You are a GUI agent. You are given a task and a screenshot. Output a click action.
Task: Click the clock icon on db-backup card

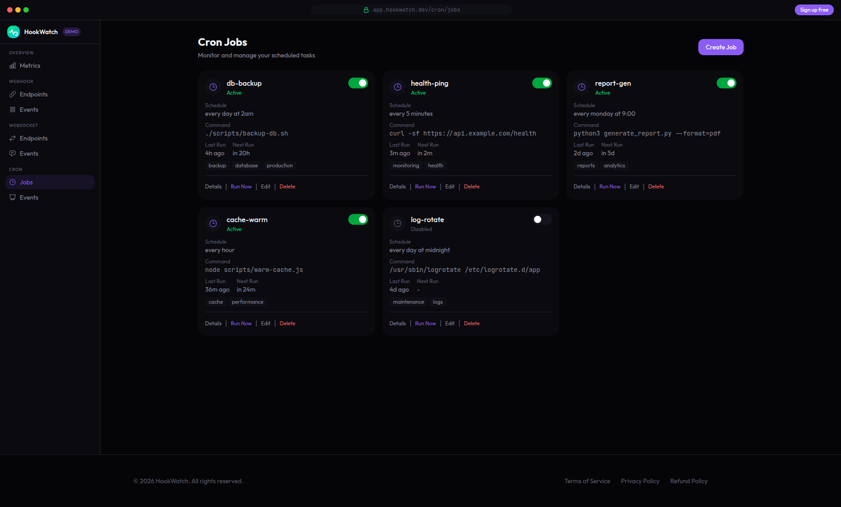[213, 87]
